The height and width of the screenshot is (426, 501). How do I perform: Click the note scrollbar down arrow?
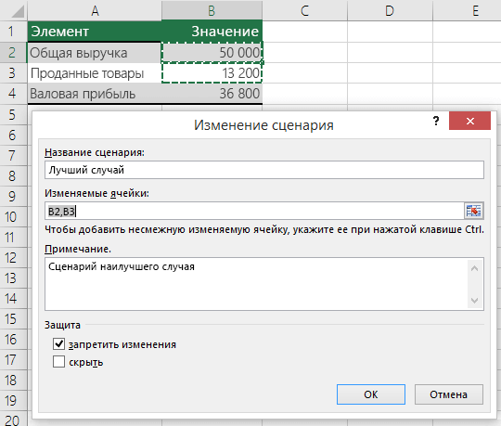474,301
